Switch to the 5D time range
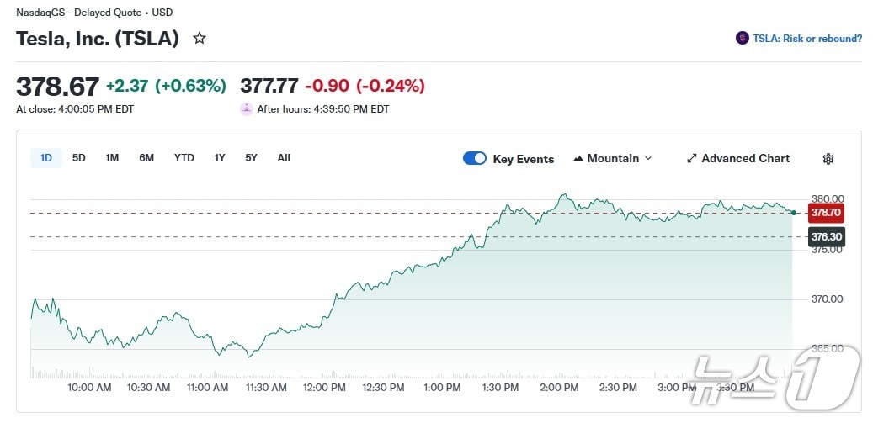 [79, 158]
